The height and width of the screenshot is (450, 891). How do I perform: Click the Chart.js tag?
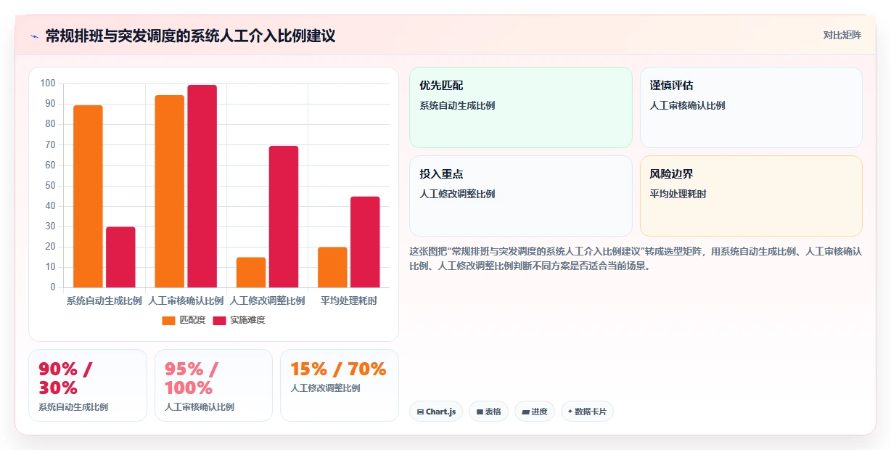[436, 412]
